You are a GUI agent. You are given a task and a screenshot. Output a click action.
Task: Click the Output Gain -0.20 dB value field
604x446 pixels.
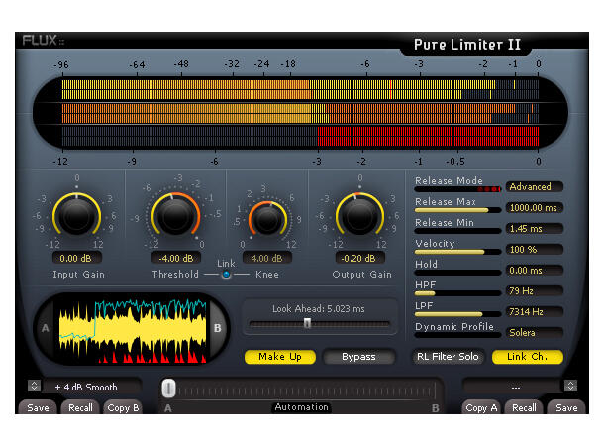359,258
